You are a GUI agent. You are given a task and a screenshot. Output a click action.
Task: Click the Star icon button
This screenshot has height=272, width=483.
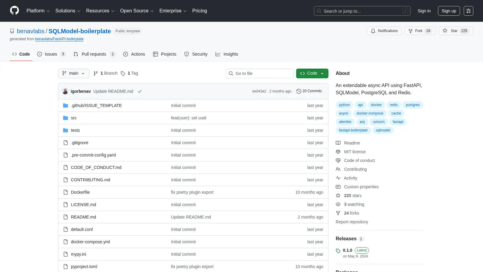coord(445,31)
